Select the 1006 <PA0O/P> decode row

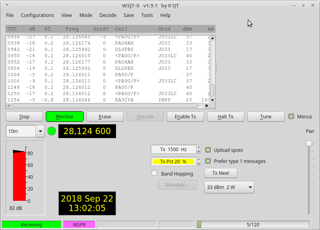click(x=108, y=81)
